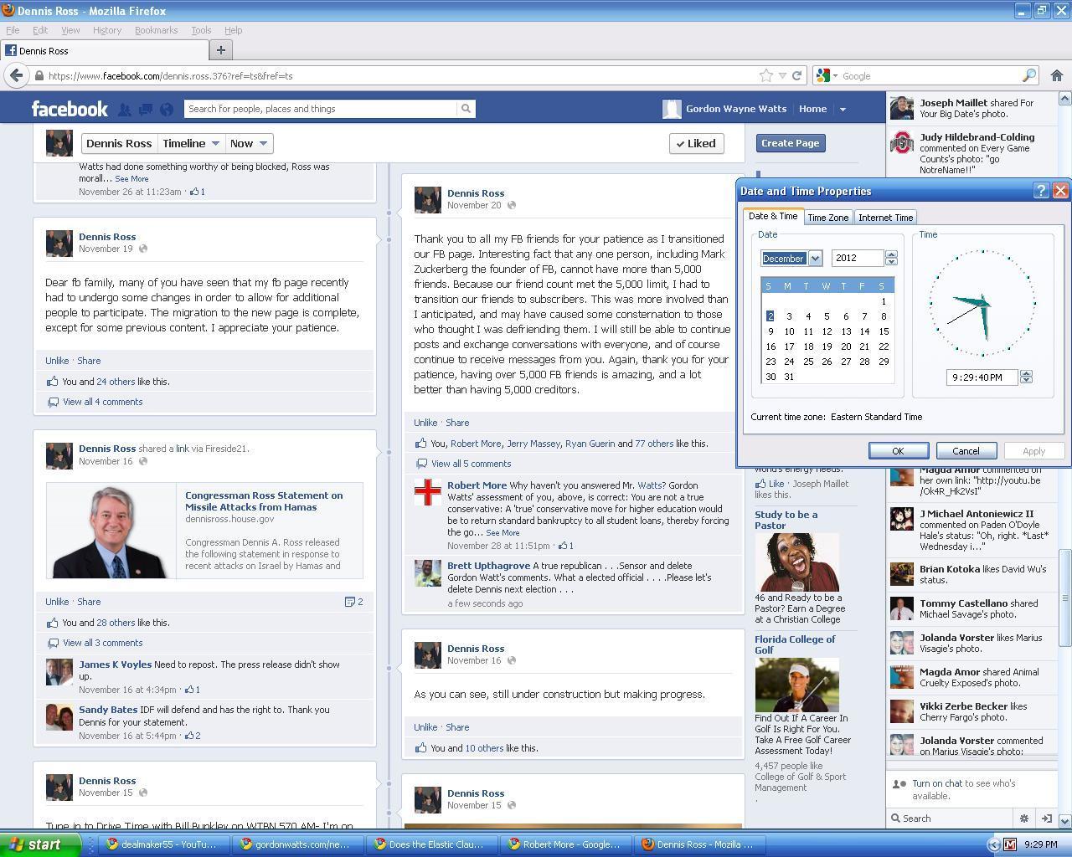Click Cancel in Date and Time Properties
The image size is (1072, 857).
[x=966, y=451]
